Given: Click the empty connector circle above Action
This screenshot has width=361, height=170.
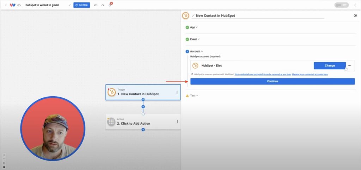Looking at the screenshot, I should click(x=143, y=114).
